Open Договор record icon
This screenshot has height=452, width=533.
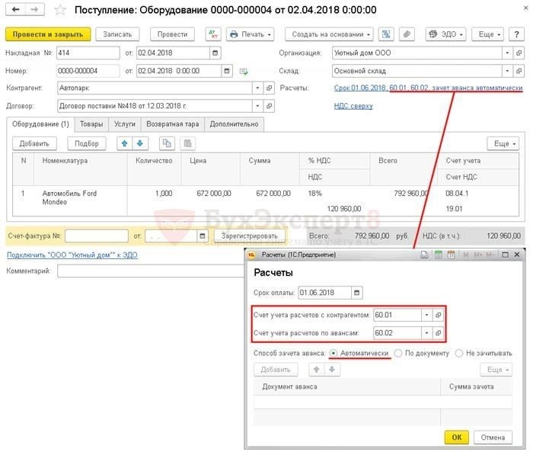[x=269, y=106]
